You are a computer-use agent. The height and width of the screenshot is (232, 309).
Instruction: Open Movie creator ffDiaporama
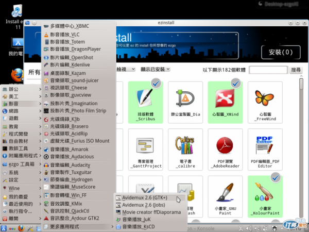tap(150, 212)
